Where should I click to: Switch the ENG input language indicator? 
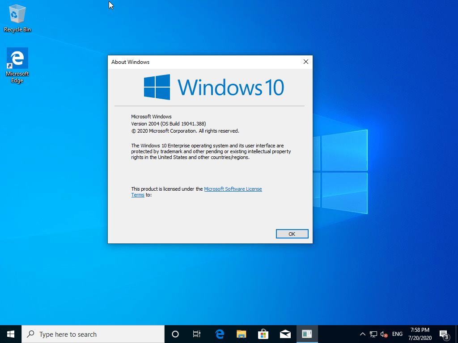pos(397,334)
